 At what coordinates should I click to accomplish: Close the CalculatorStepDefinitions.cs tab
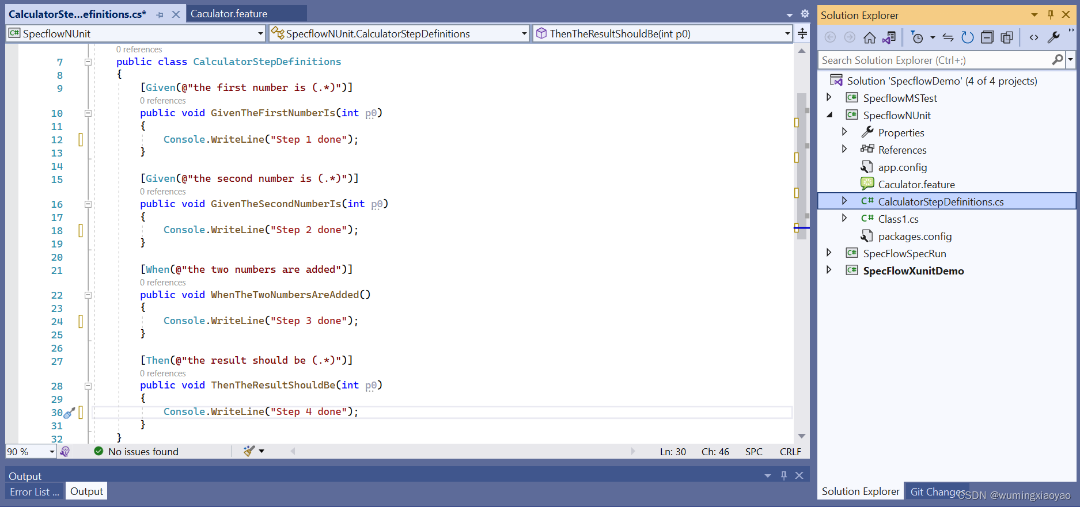[176, 14]
